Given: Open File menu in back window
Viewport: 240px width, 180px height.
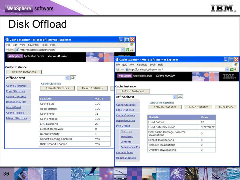Looking at the screenshot, I should click(8, 45).
